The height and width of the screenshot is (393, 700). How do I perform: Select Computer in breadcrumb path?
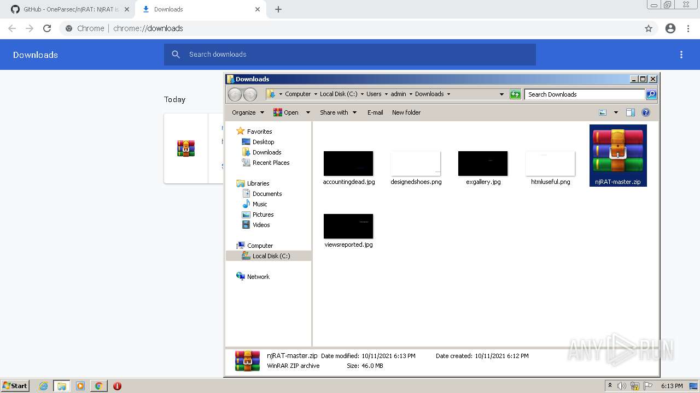(x=297, y=94)
